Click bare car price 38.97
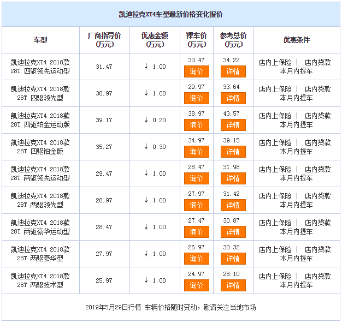342x323 pixels. click(x=196, y=113)
